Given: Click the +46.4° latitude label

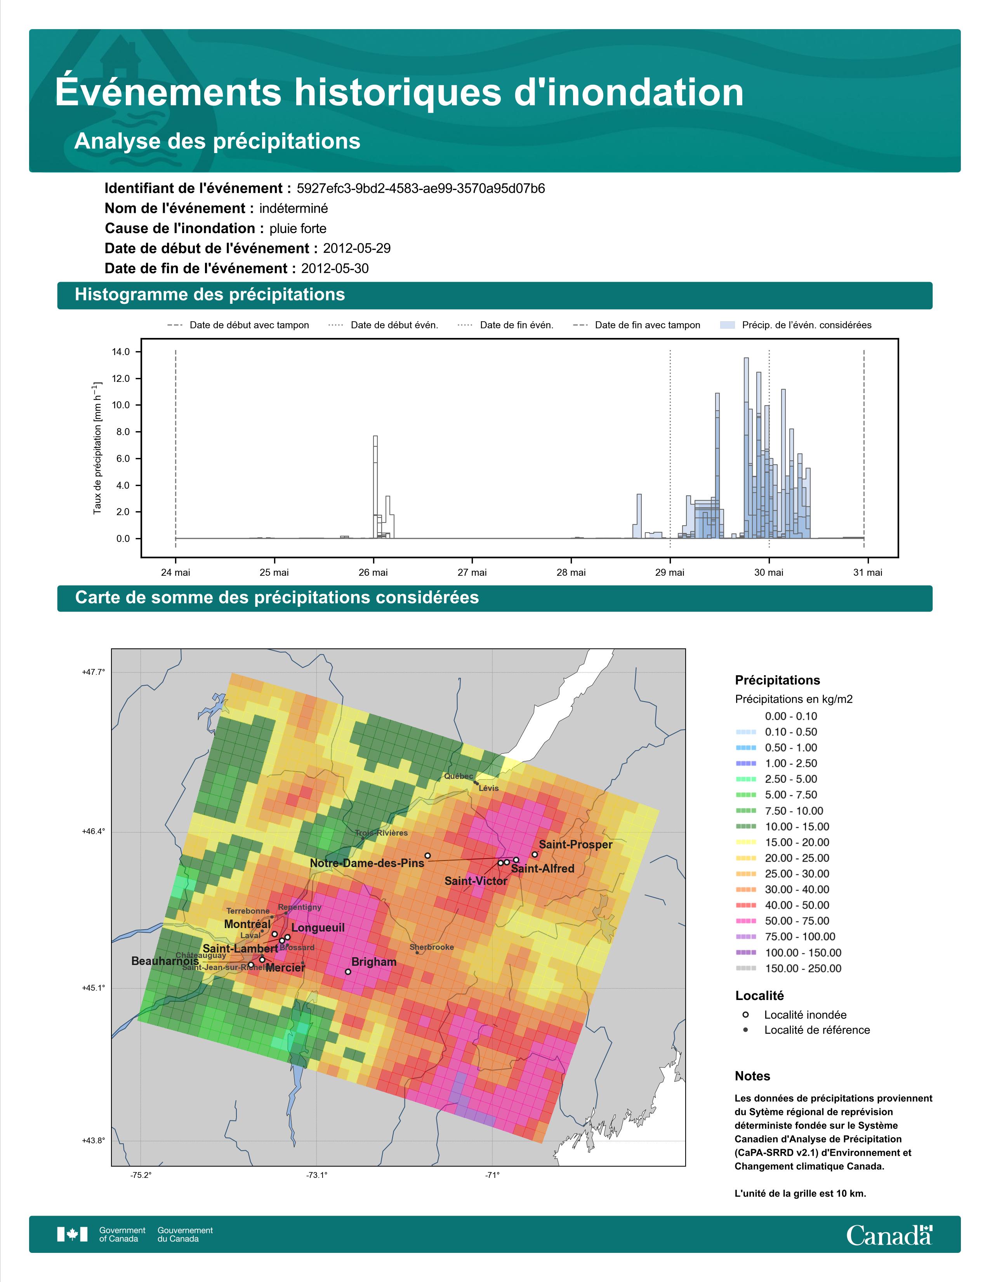Looking at the screenshot, I should 93,831.
